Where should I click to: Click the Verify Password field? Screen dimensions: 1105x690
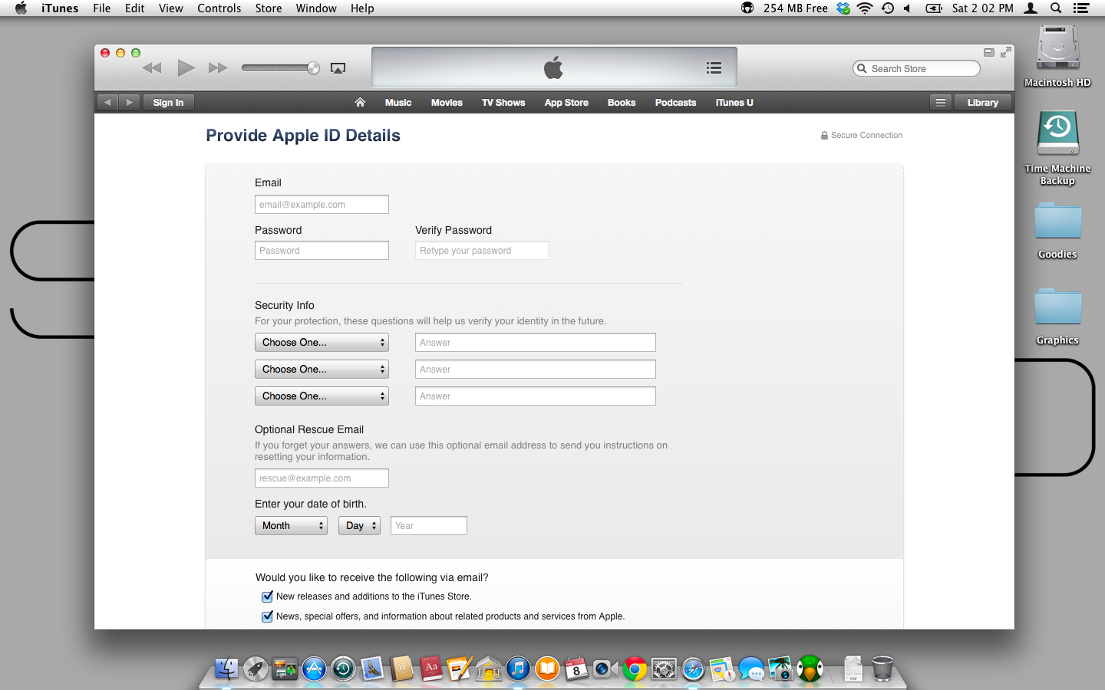(482, 251)
